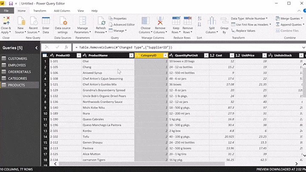Select the EMPLOYEES query
The width and height of the screenshot is (306, 172).
coord(20,65)
